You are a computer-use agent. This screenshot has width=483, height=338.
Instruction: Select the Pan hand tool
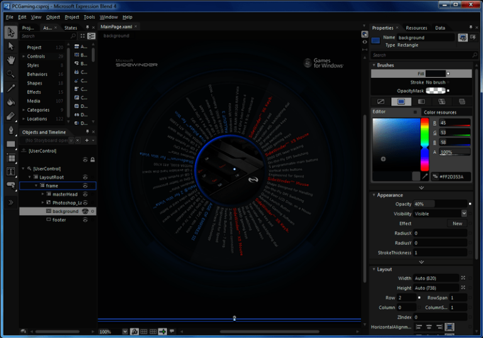coord(11,60)
